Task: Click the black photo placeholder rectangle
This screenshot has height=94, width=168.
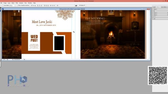Action: (59, 43)
